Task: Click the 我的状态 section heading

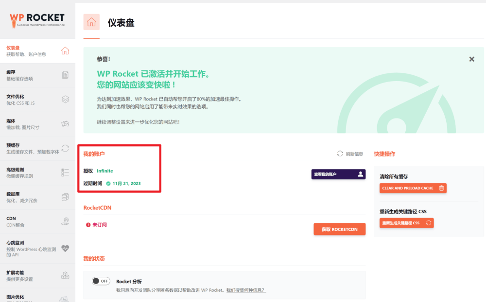Action: tap(94, 259)
